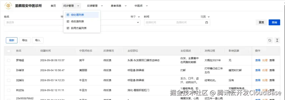Viewport: 285px width, 100px height.
Task: Click the 消化-胃肠肝胆肛门 cell
Action: 138,90
